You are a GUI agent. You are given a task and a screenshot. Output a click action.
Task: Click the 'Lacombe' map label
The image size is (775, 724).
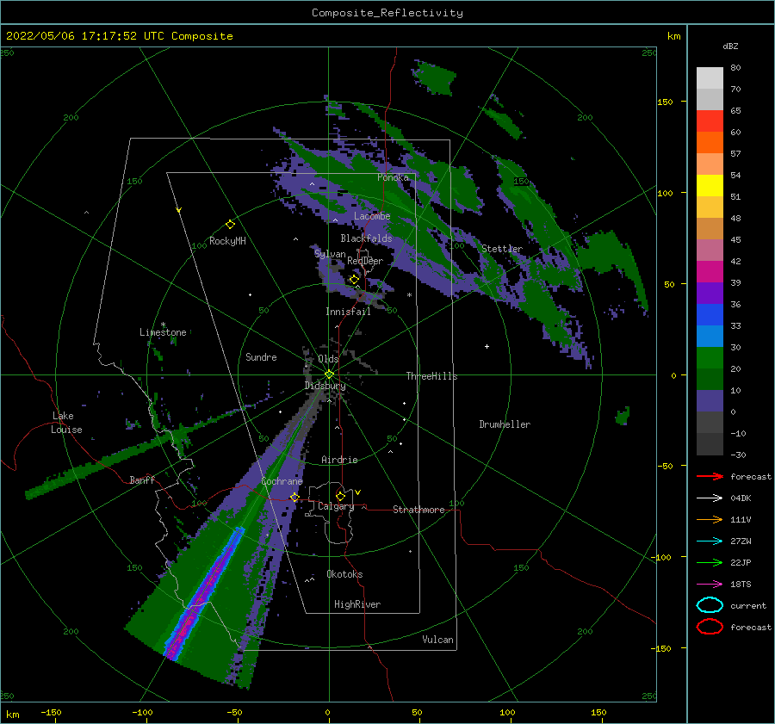372,216
